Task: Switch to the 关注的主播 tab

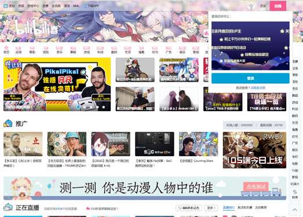Action: pyautogui.click(x=244, y=208)
